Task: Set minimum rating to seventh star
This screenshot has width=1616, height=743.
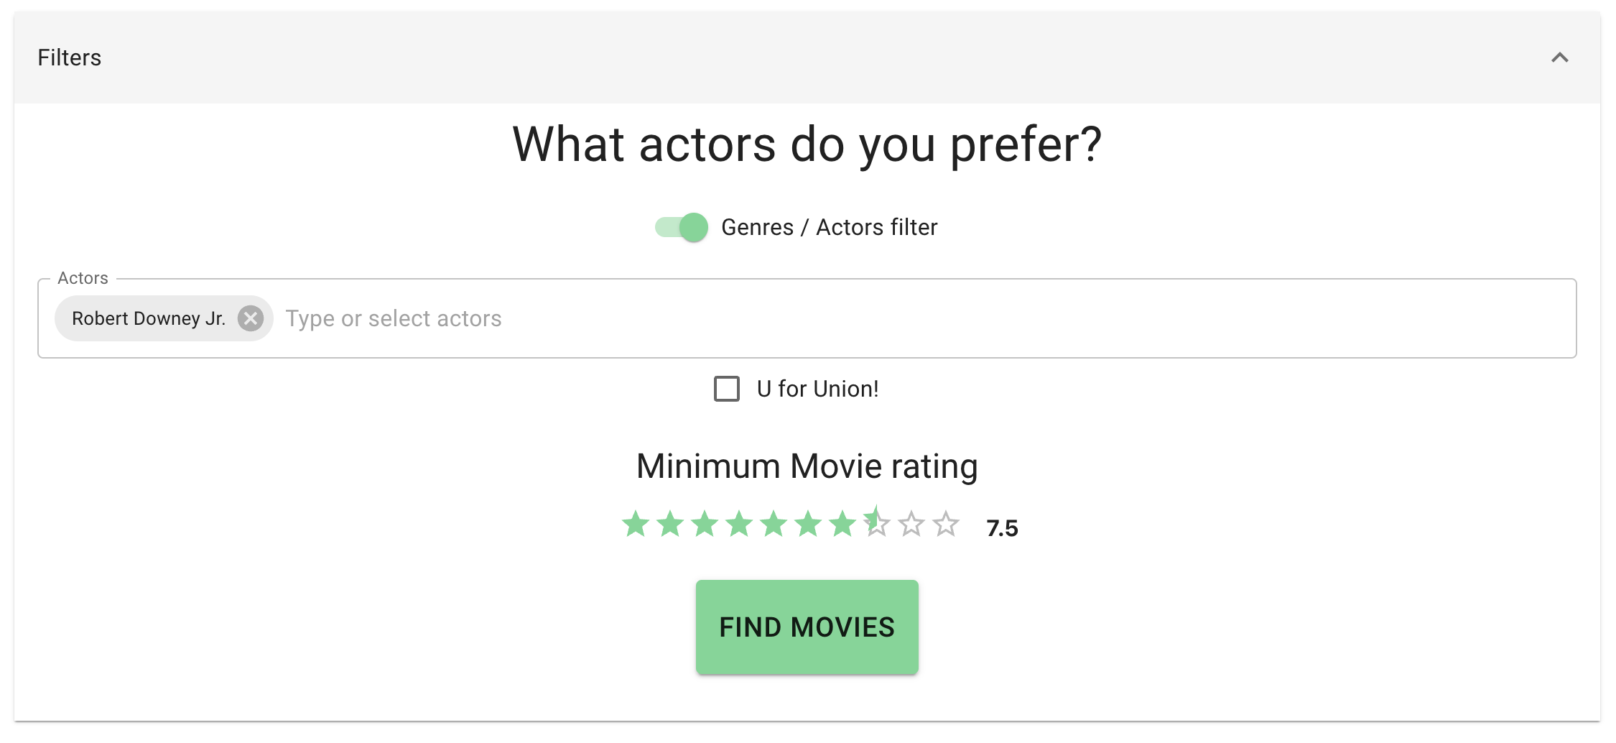Action: pos(842,524)
